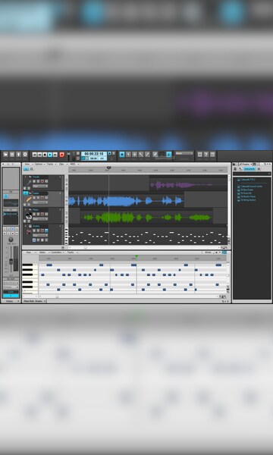Screen dimensions: 273x455
Task: Record-arm the Vocals track
Action: (42, 181)
